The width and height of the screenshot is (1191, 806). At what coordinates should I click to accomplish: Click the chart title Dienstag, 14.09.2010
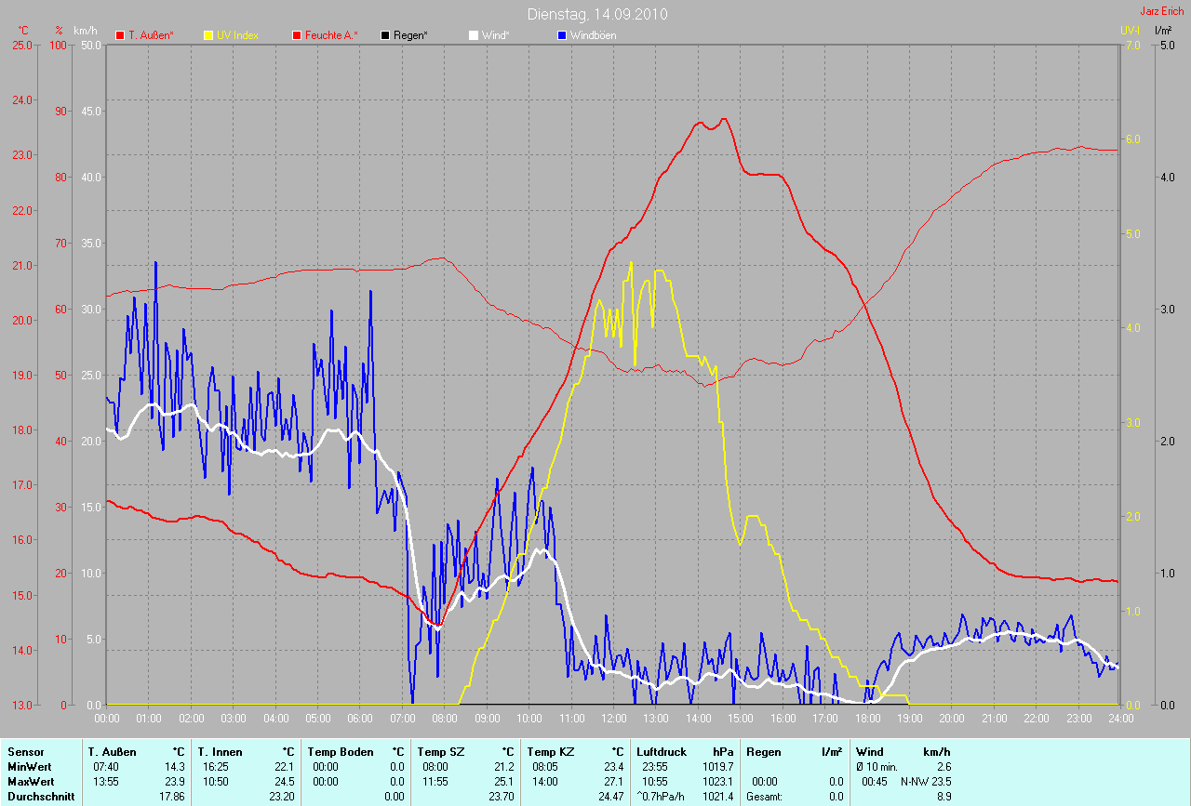point(596,14)
